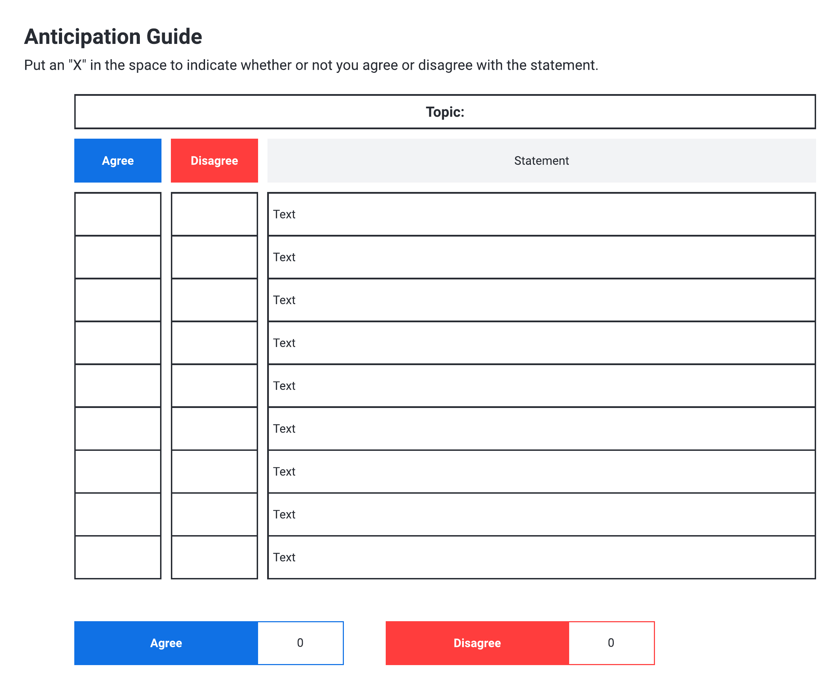
Task: Mark the Disagree cell in the first row
Action: pos(214,214)
